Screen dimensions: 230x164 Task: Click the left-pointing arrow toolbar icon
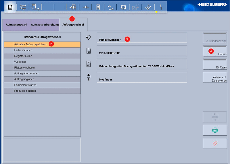(x=85, y=7)
